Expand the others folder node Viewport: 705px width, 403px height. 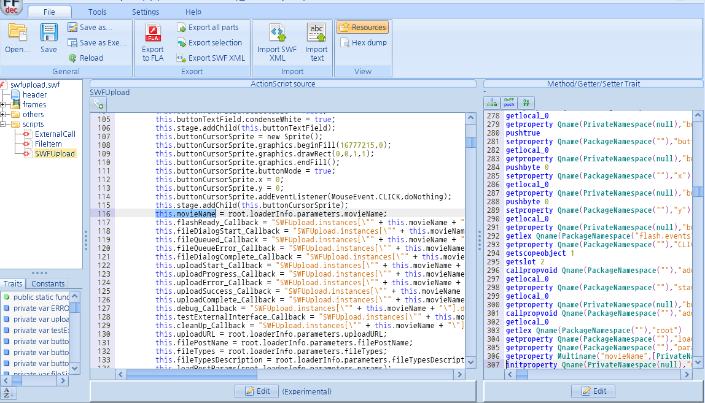tap(2, 115)
